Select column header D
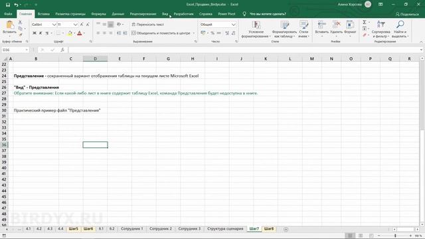 point(95,59)
